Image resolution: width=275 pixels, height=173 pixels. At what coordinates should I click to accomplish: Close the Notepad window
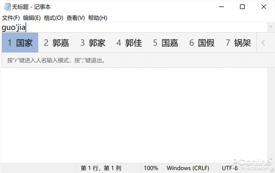click(264, 7)
